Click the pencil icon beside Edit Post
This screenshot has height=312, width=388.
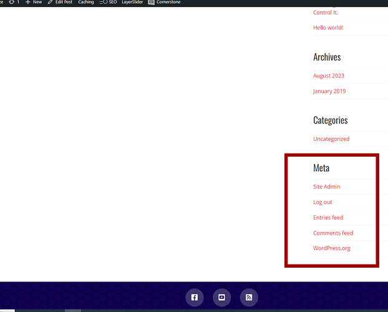(51, 2)
